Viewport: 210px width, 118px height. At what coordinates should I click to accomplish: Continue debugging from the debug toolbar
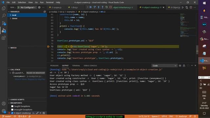pyautogui.click(x=91, y=7)
